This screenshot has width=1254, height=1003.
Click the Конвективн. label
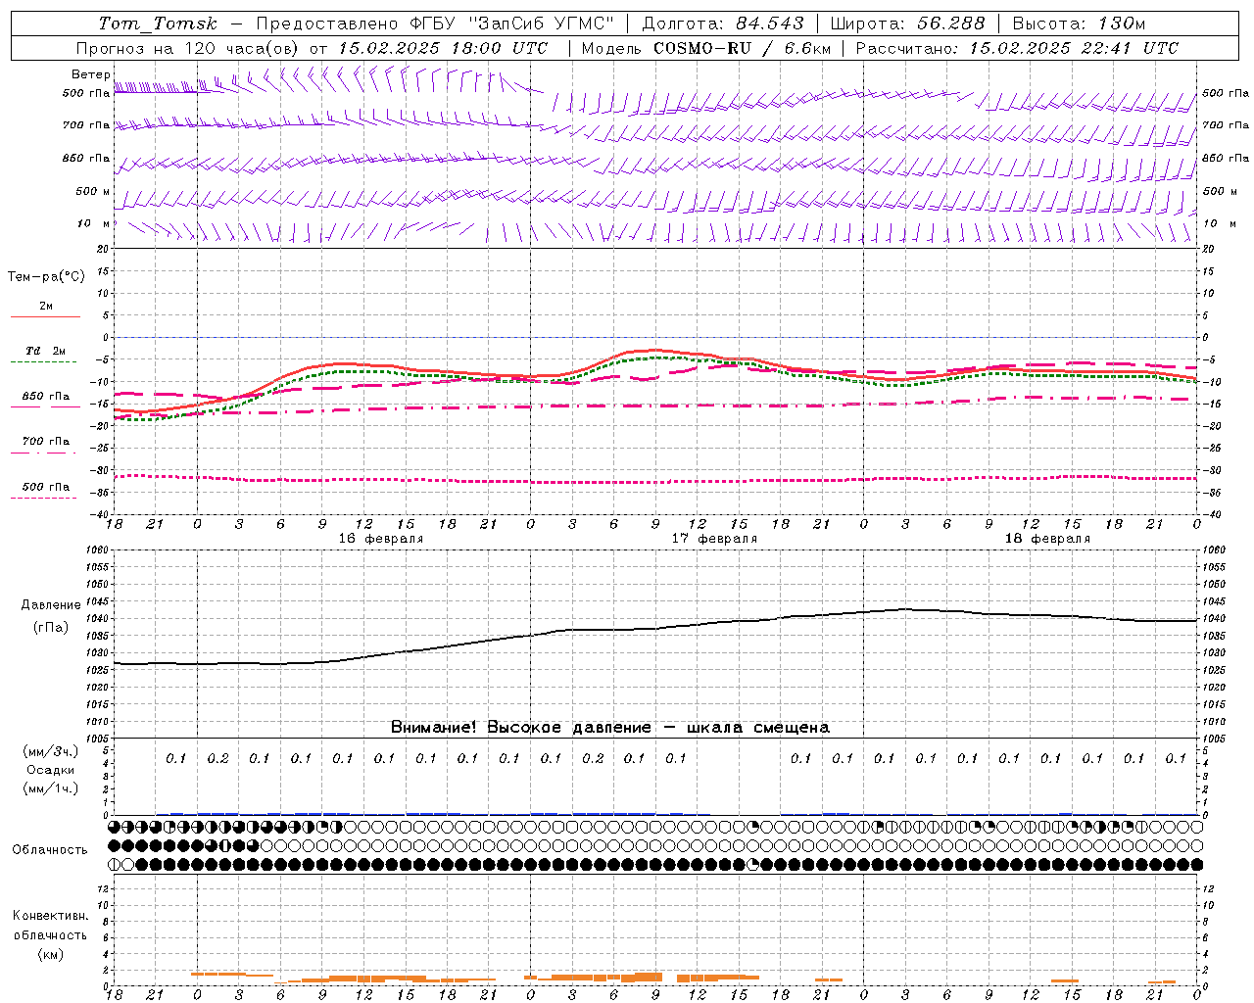pos(50,916)
